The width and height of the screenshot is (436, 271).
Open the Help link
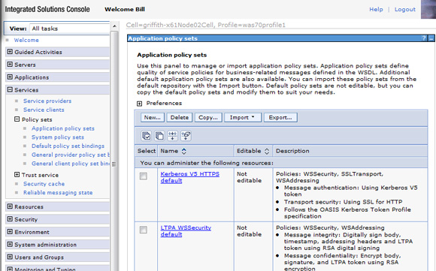click(376, 9)
